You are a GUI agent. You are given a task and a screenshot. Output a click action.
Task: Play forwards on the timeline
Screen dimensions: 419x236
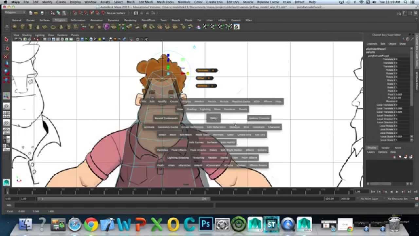click(x=397, y=191)
